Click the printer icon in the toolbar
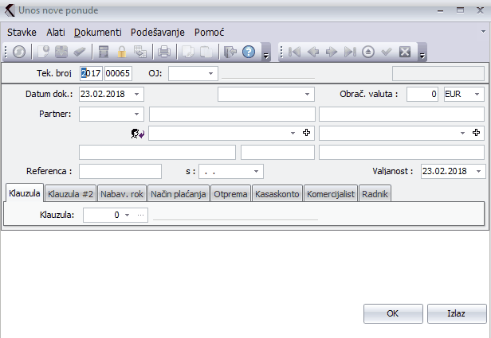This screenshot has height=338, width=491. (164, 52)
